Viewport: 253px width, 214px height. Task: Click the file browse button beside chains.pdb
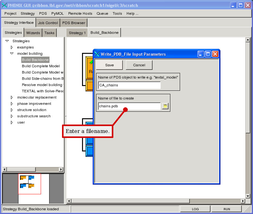165,106
